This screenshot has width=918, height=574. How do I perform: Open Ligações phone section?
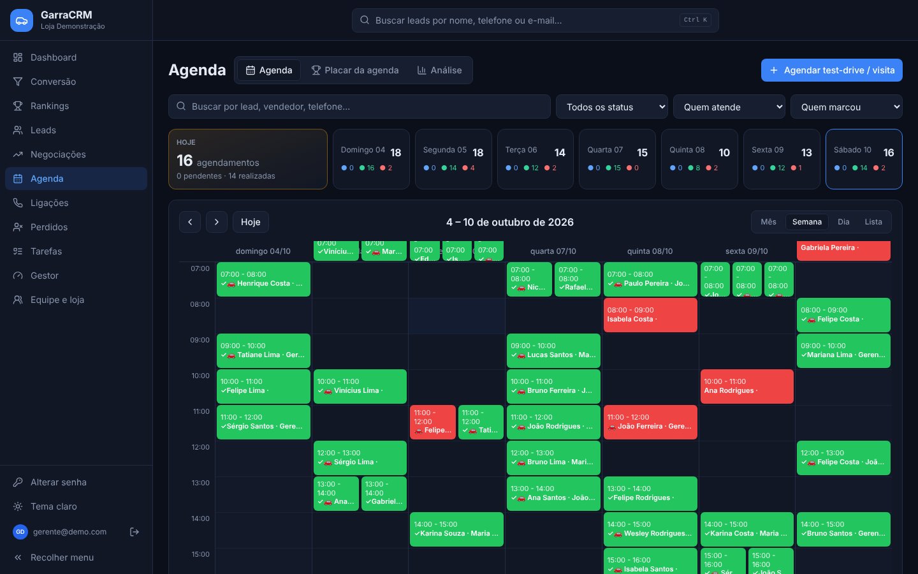(x=76, y=203)
